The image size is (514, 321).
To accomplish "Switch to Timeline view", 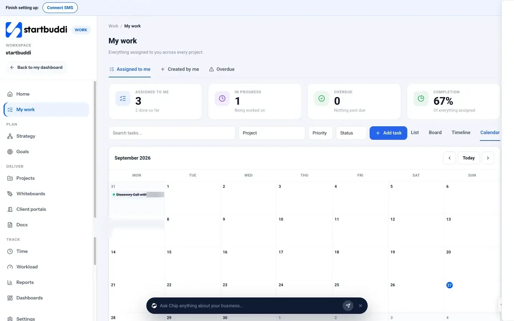I will (461, 132).
